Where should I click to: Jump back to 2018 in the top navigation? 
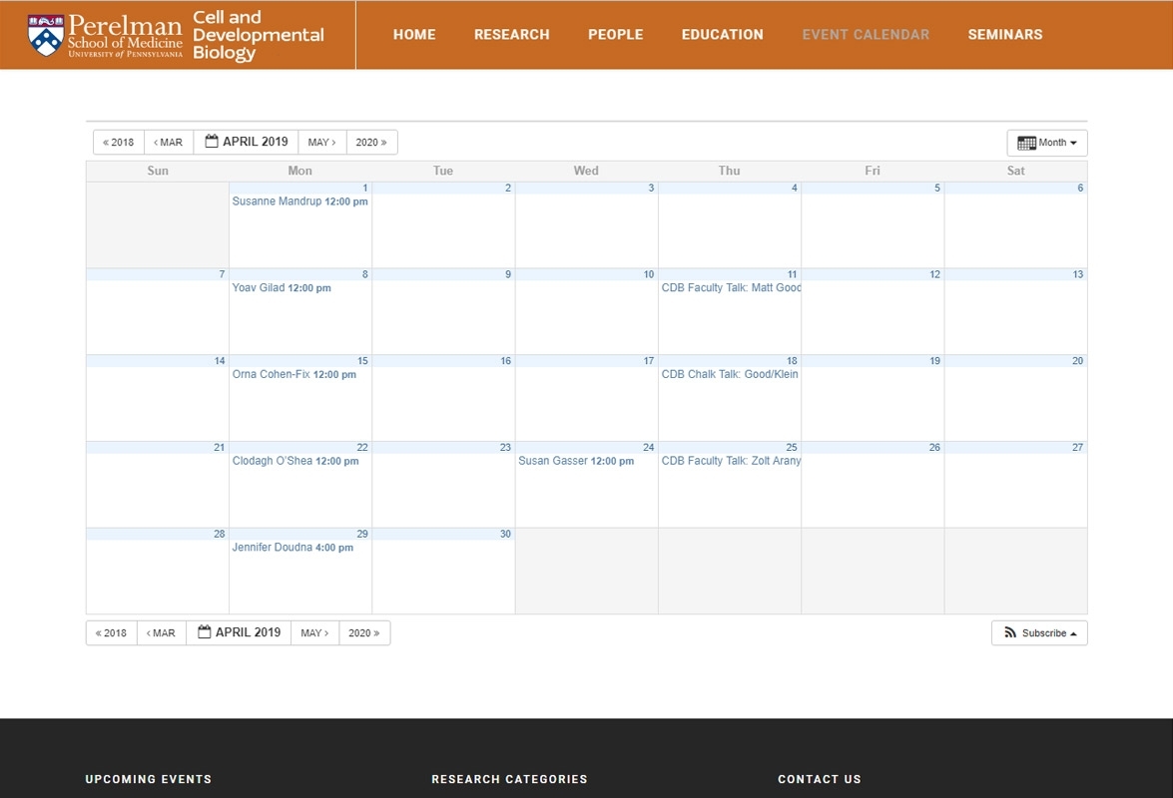pyautogui.click(x=118, y=142)
